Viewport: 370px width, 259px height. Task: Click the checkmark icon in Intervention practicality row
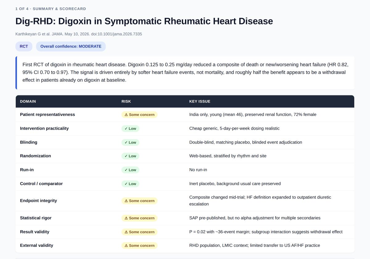tap(126, 128)
